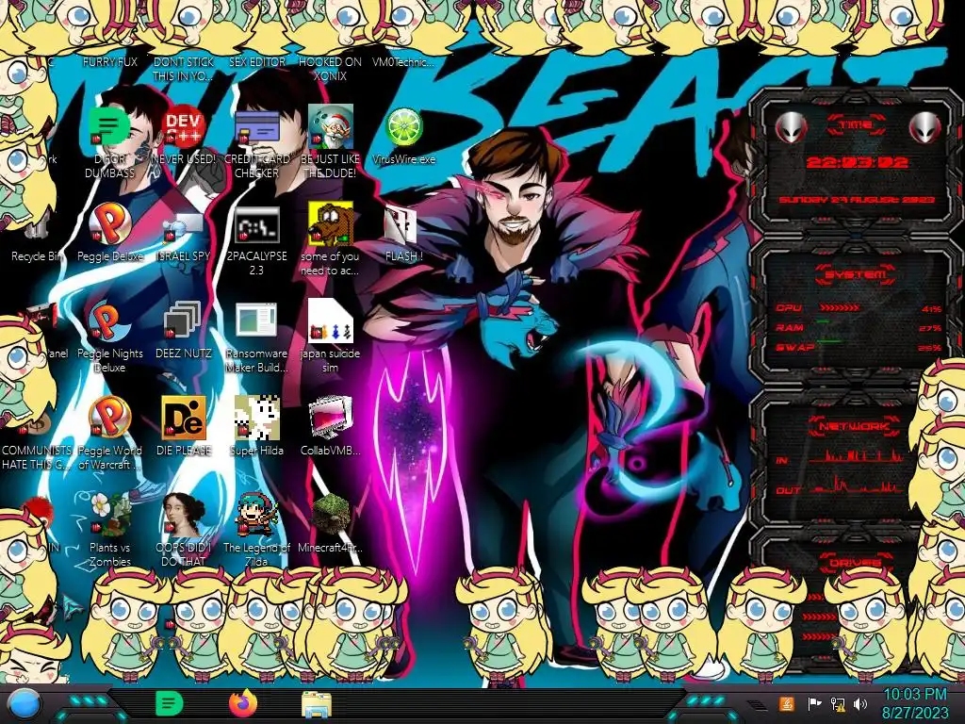This screenshot has height=724, width=965.
Task: Click the network OUT traffic graph
Action: 857,486
